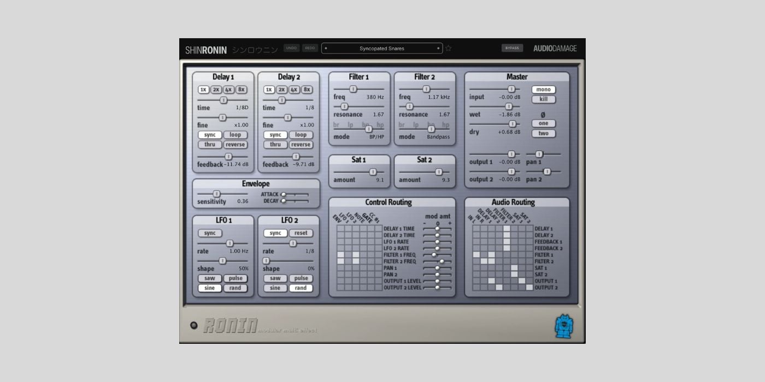Toggle sync in Delay 1

(x=210, y=135)
